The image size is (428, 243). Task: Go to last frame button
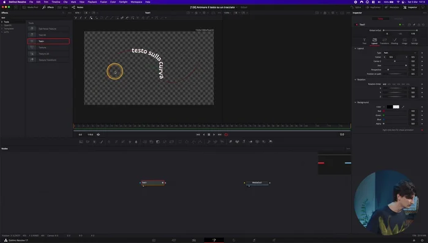pyautogui.click(x=220, y=135)
